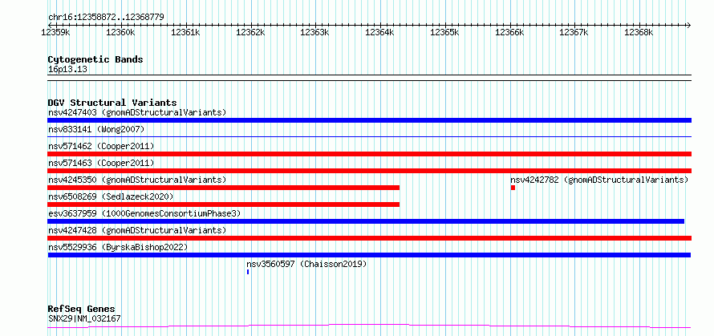Open the nsv4242782 (gnomADStructuralVariants) label
Image resolution: width=714 pixels, height=336 pixels.
tap(599, 180)
